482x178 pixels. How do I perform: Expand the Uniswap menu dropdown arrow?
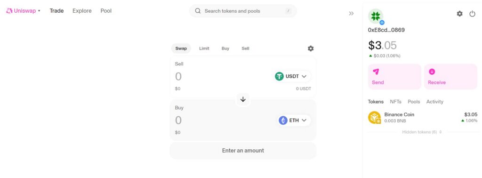(x=39, y=11)
